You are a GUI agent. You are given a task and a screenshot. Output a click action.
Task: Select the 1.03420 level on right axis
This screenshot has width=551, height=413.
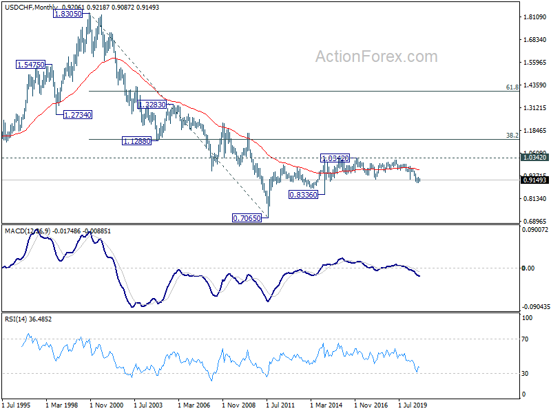pos(534,158)
